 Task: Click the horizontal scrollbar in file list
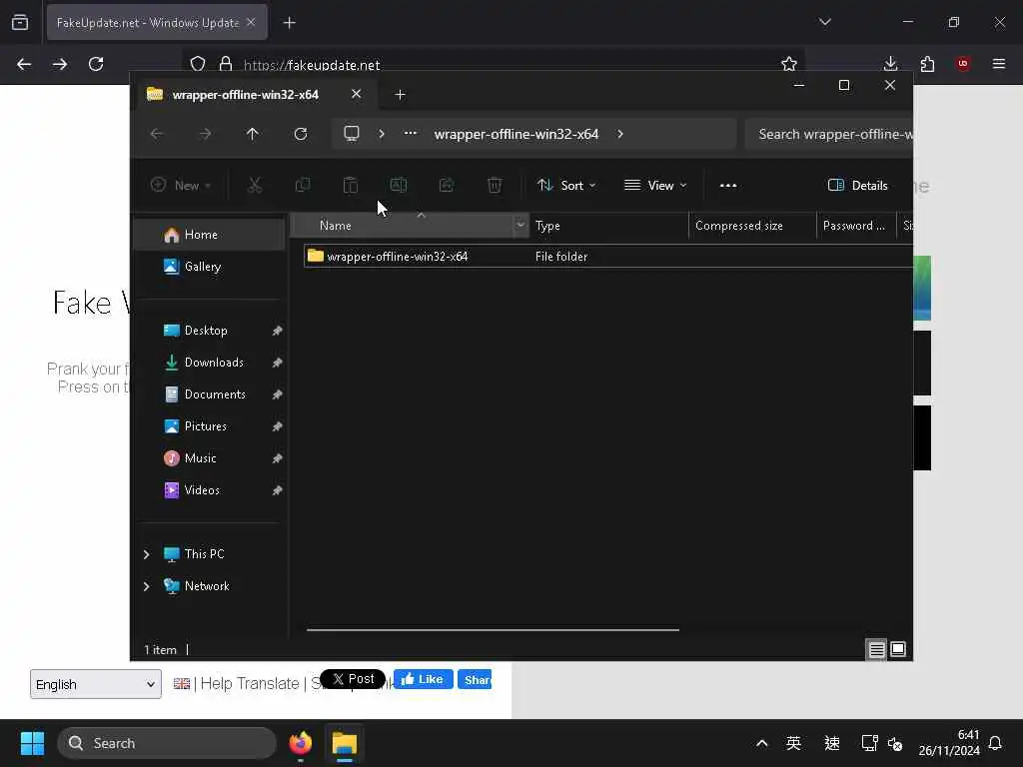point(493,630)
